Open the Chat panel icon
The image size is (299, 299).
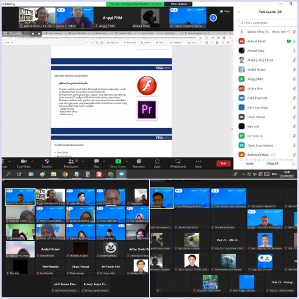click(x=96, y=161)
